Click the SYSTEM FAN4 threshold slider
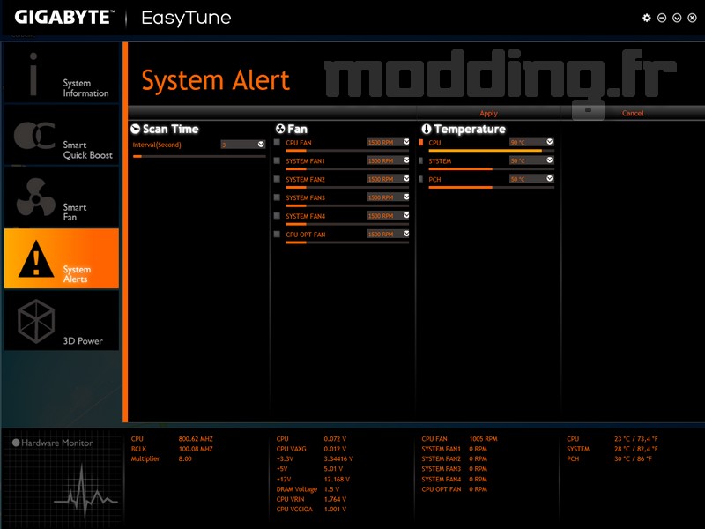 click(x=347, y=224)
